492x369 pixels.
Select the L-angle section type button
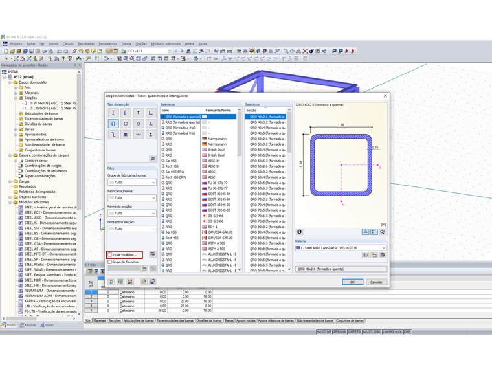151,113
